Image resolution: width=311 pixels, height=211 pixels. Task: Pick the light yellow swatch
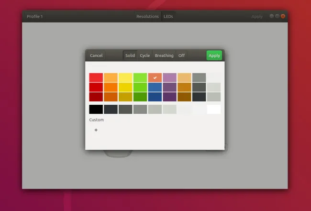click(x=125, y=78)
